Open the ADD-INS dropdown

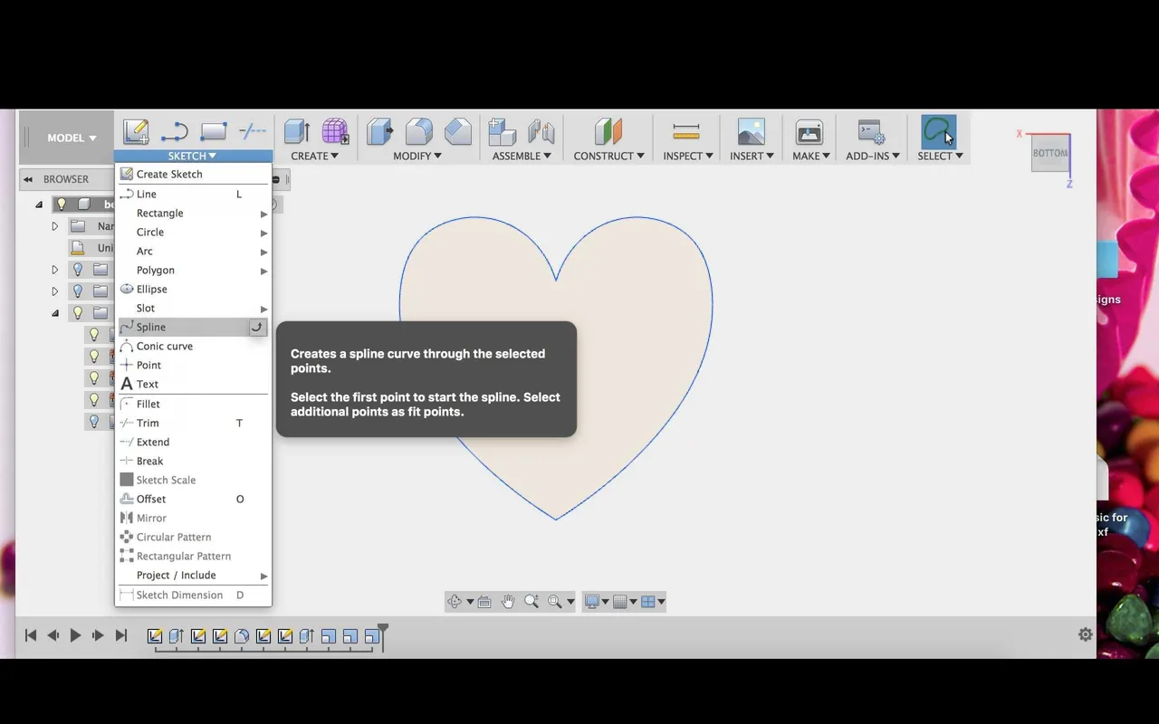click(x=873, y=156)
